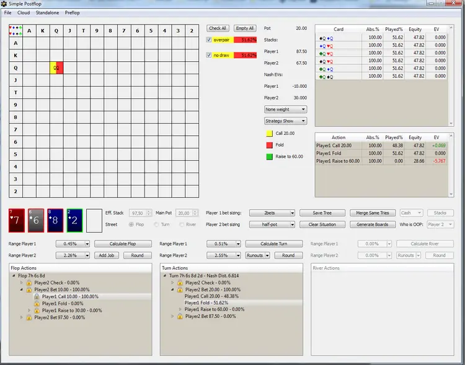Click the Calculate Flop button
Viewport: 465px width, 365px height.
point(123,244)
